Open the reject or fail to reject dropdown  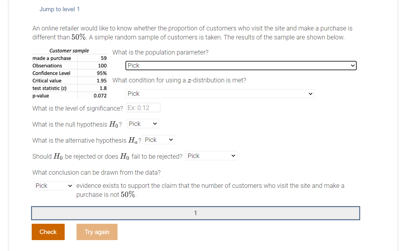click(211, 155)
